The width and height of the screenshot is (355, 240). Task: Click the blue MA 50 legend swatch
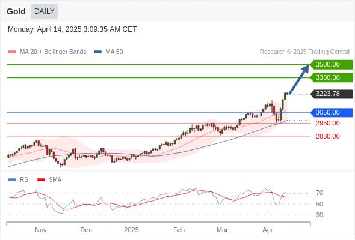(x=97, y=52)
